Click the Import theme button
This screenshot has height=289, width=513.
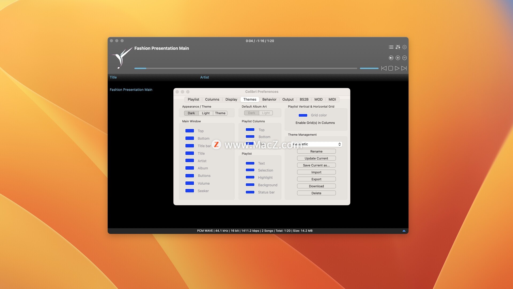pyautogui.click(x=316, y=172)
